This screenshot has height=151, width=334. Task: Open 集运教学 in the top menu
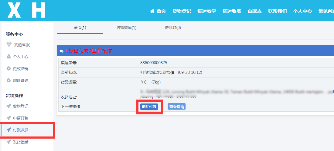pyautogui.click(x=206, y=11)
